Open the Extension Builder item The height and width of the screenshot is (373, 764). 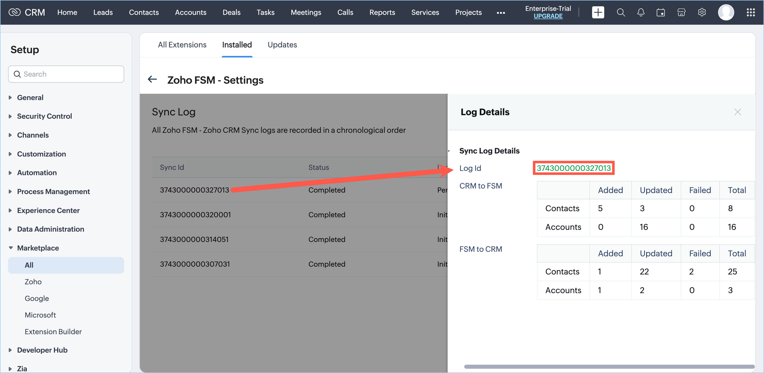coord(53,331)
